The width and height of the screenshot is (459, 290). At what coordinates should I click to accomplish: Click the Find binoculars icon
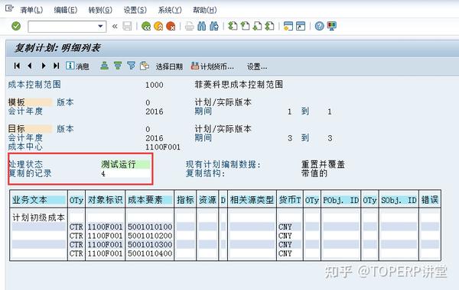click(x=202, y=26)
